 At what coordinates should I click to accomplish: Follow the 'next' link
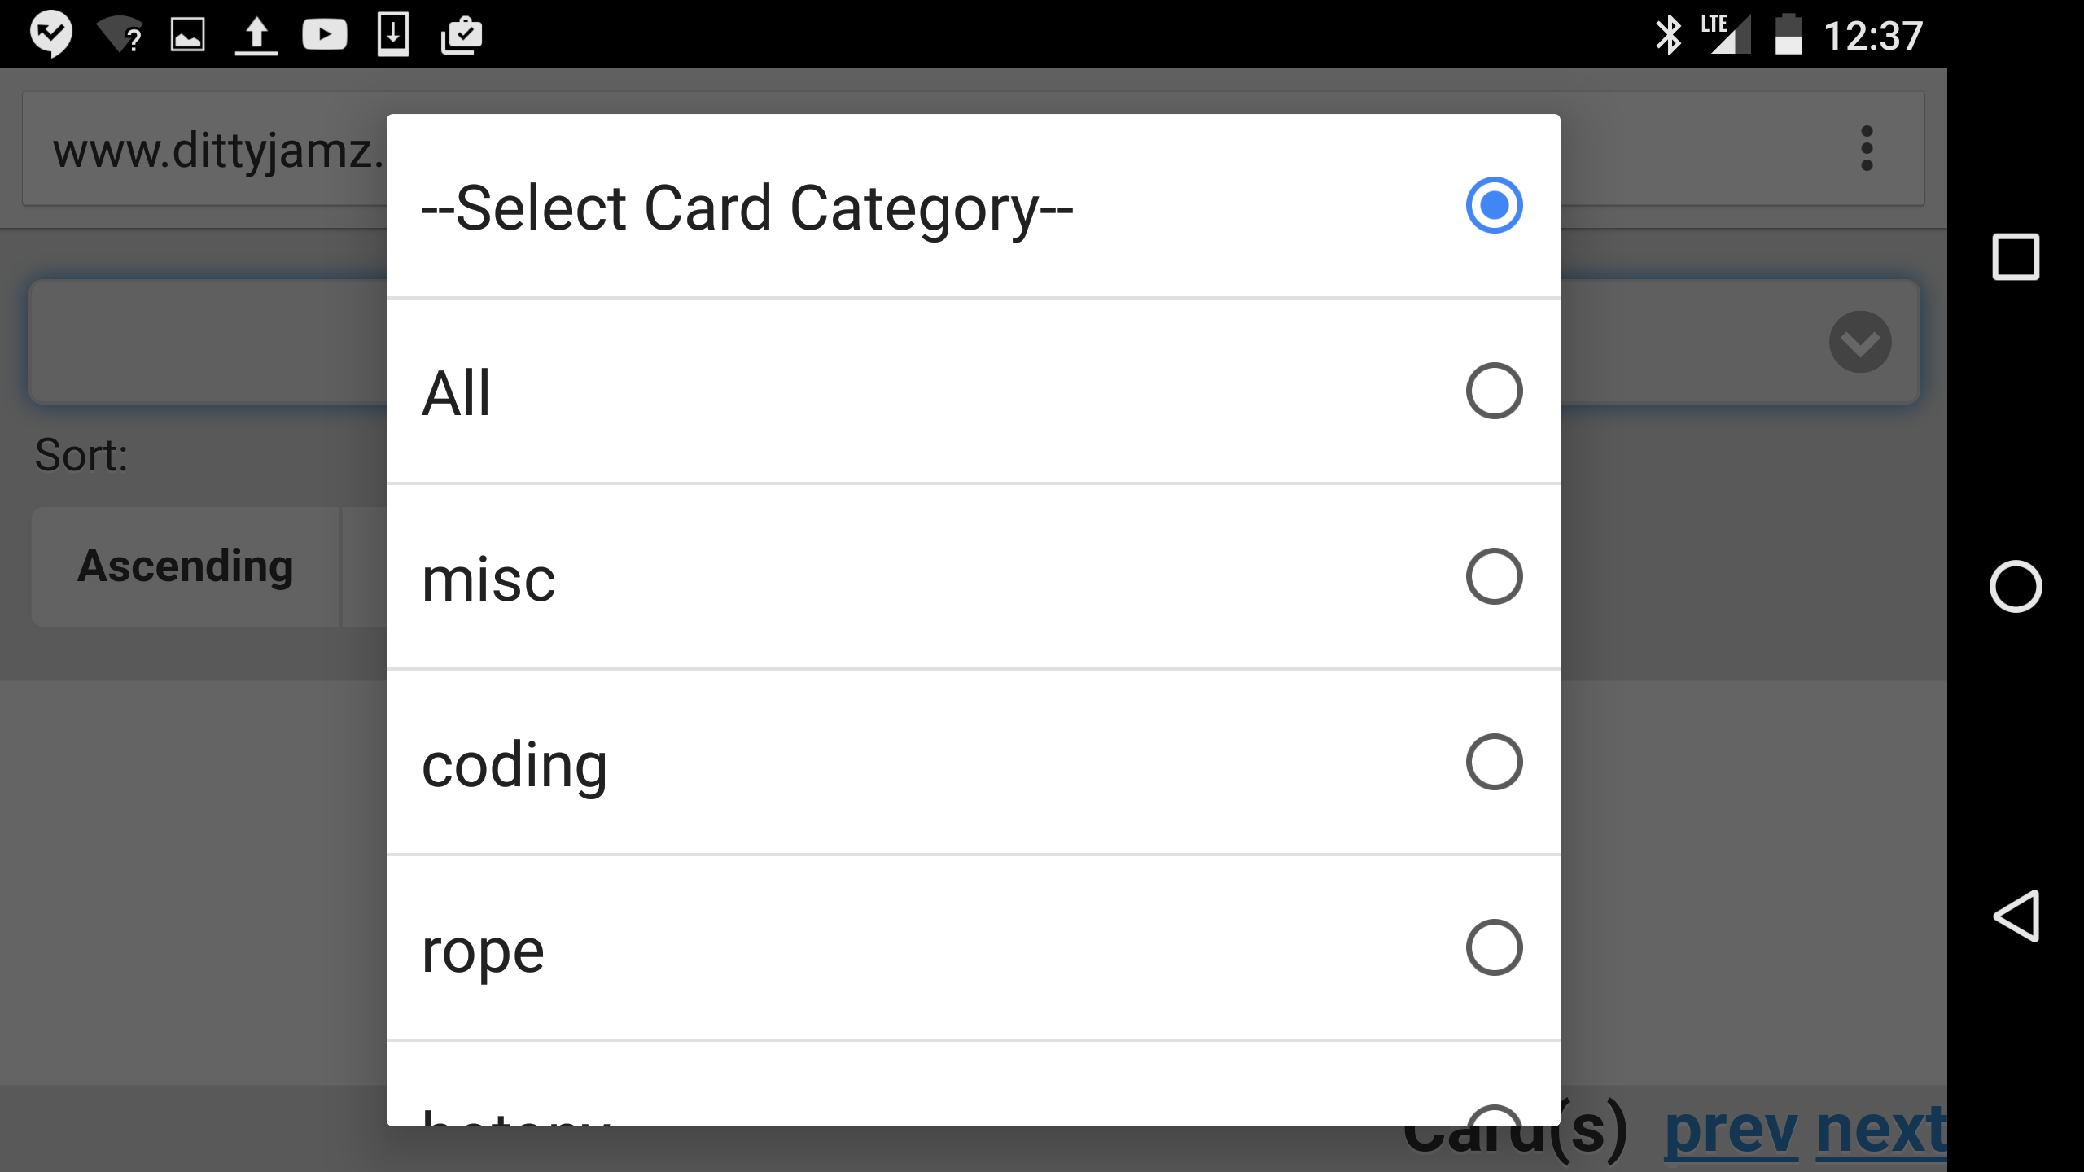1881,1131
